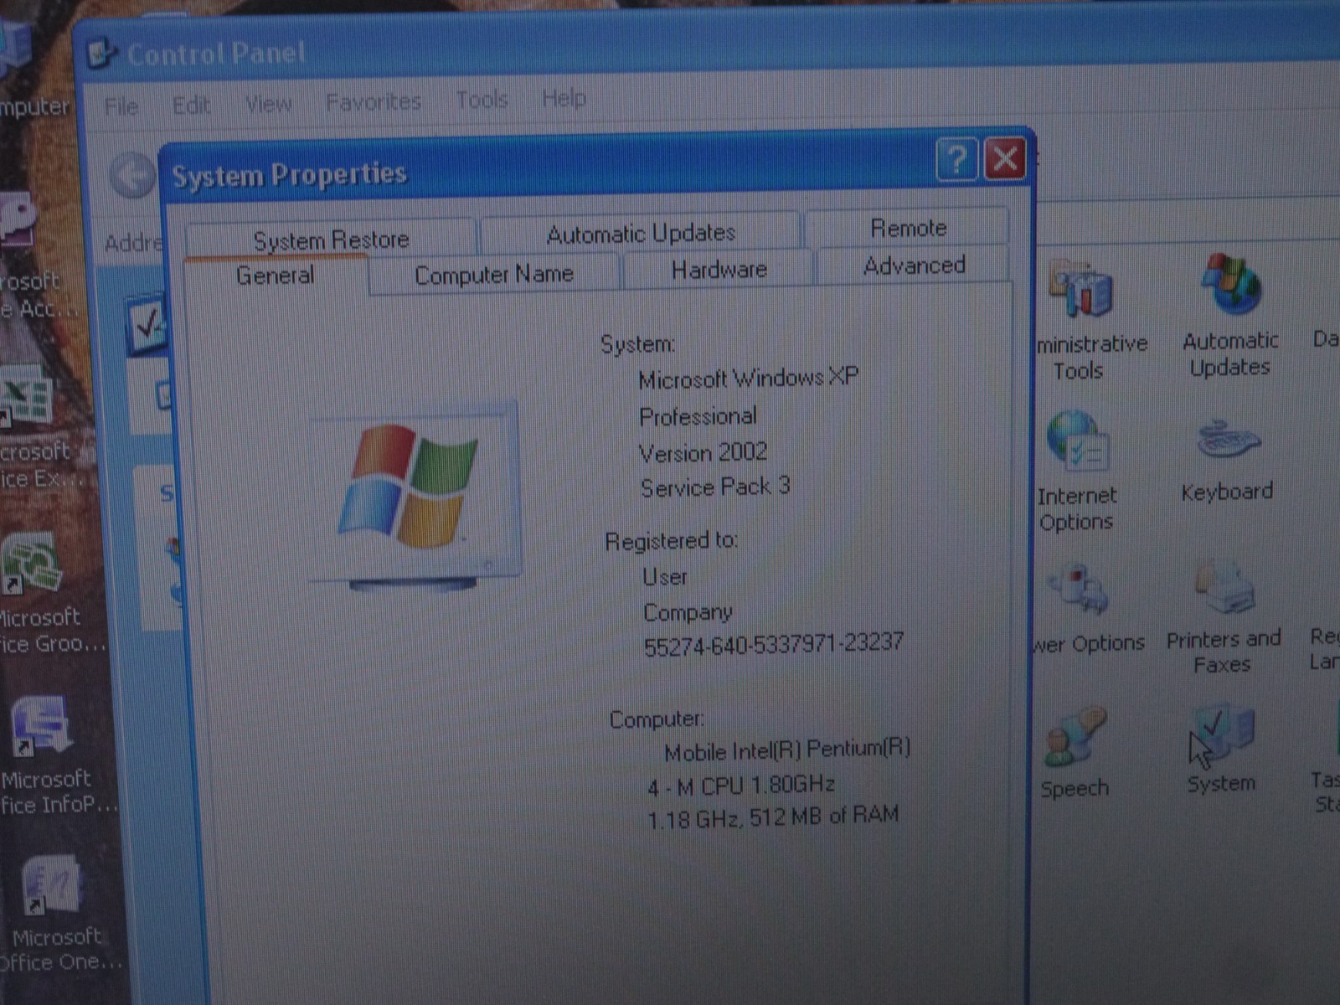Screen dimensions: 1340x1005
Task: Switch to the Advanced tab
Action: [914, 265]
